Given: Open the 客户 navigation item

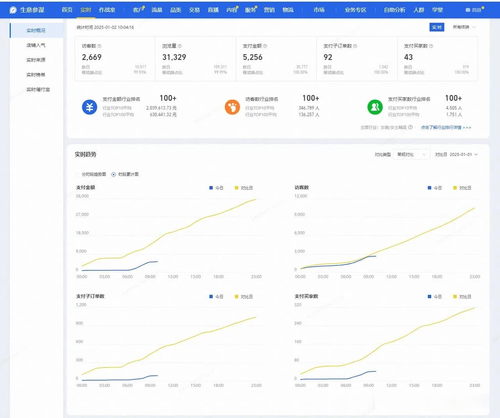Looking at the screenshot, I should (x=138, y=10).
